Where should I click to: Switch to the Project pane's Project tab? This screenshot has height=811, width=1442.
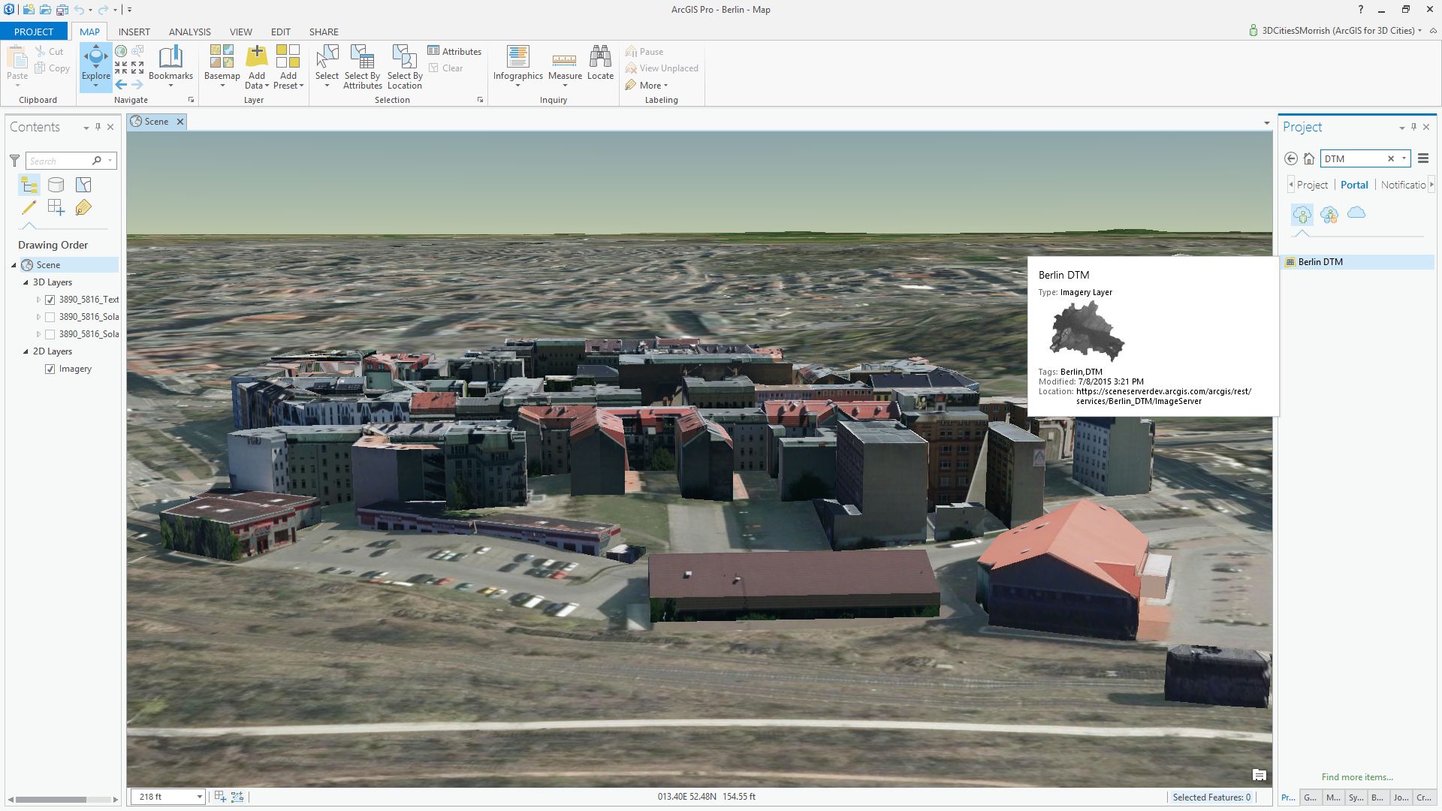(1312, 185)
